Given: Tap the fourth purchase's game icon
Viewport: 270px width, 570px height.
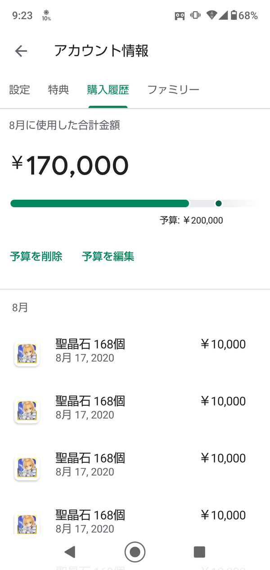Looking at the screenshot, I should pyautogui.click(x=27, y=523).
